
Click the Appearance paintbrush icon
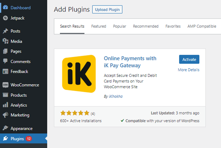[x=5, y=128]
